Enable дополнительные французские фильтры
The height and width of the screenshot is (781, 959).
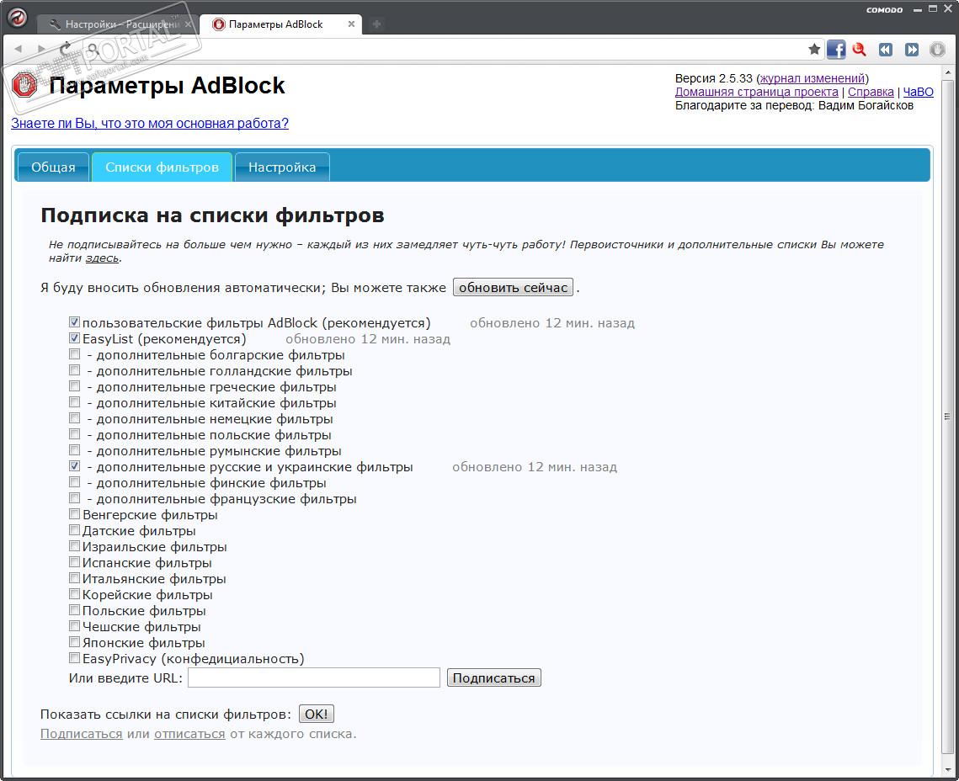tap(74, 497)
